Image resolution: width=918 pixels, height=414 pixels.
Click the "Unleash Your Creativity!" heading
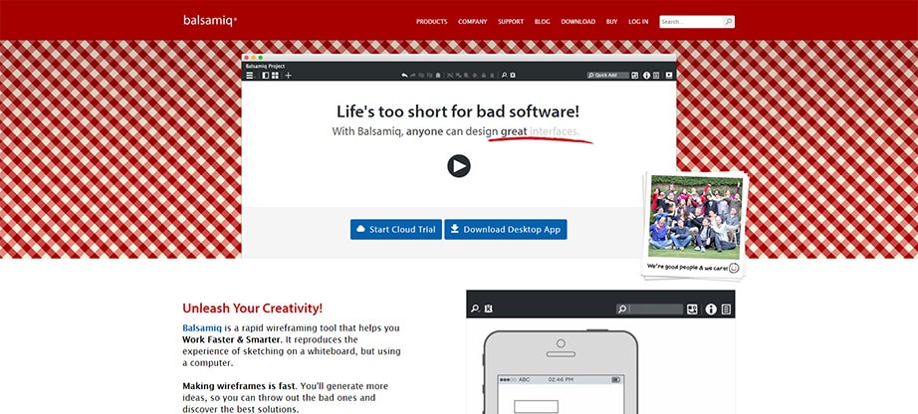tap(252, 309)
